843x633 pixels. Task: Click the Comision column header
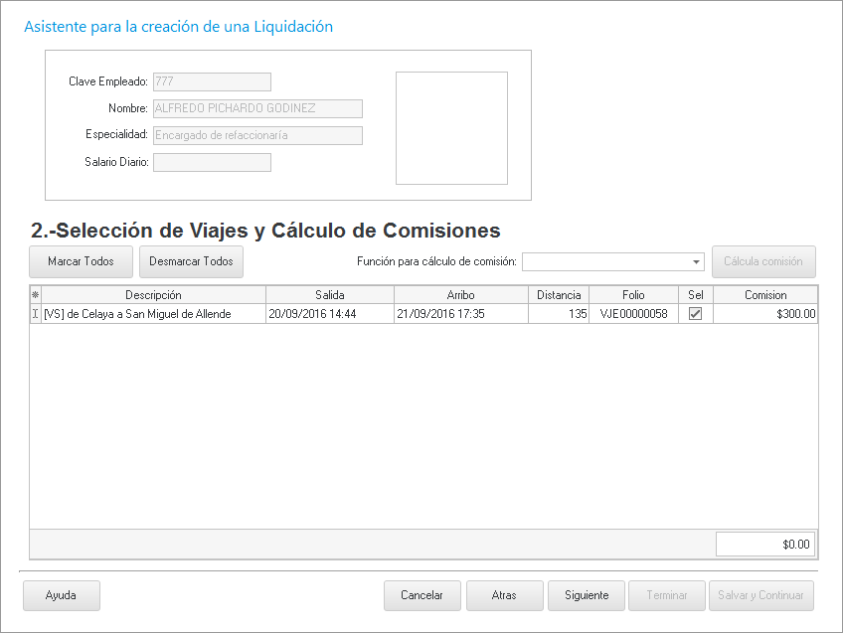[764, 295]
